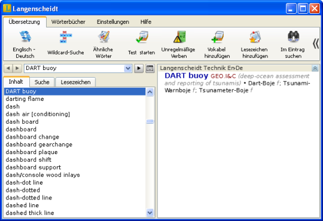Select 'dashboard plaque' entry
The image size is (323, 221).
click(75, 152)
